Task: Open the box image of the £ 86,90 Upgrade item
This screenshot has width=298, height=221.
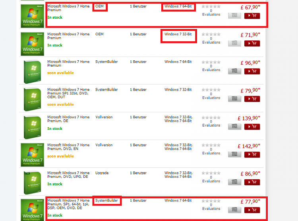Action: [x=32, y=183]
